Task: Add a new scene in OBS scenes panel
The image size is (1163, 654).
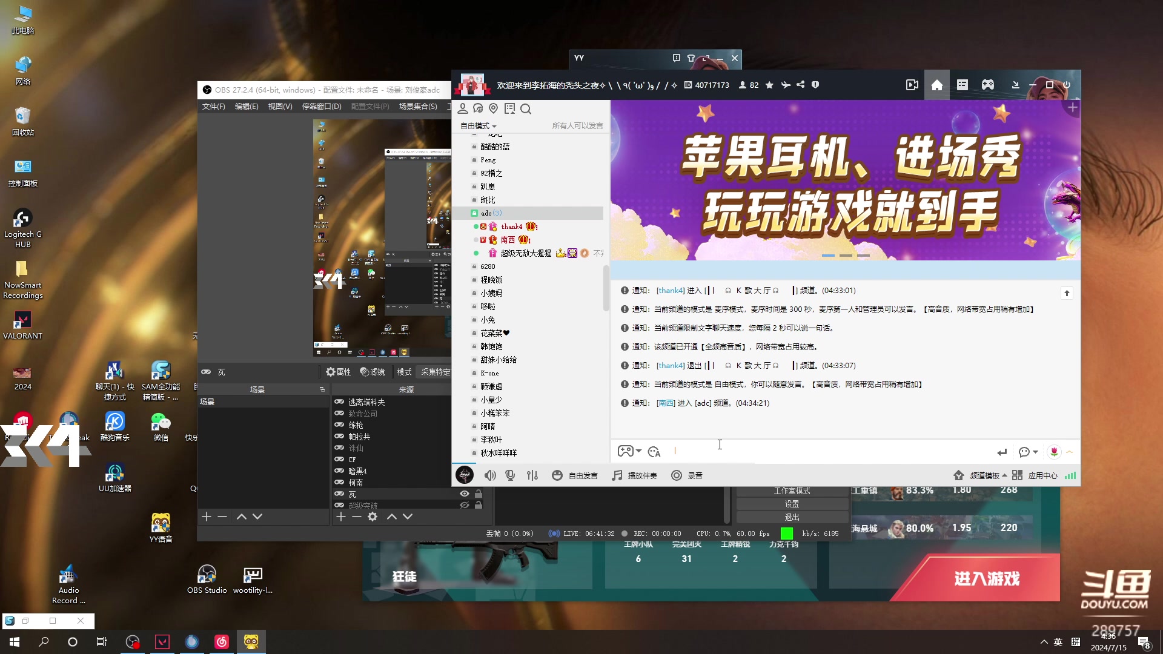Action: coord(207,517)
